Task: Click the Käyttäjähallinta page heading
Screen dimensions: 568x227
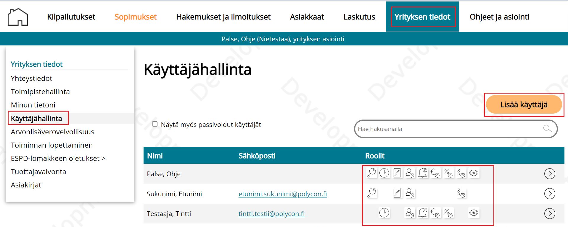Action: (x=197, y=70)
